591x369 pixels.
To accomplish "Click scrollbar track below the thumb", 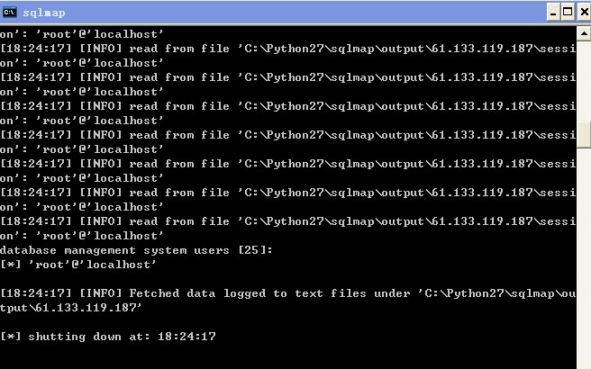I will [x=584, y=256].
